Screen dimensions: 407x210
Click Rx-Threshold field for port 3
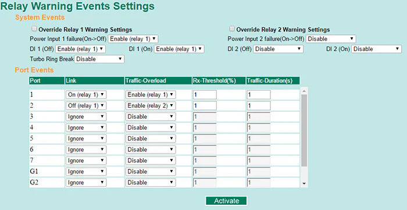pyautogui.click(x=205, y=116)
